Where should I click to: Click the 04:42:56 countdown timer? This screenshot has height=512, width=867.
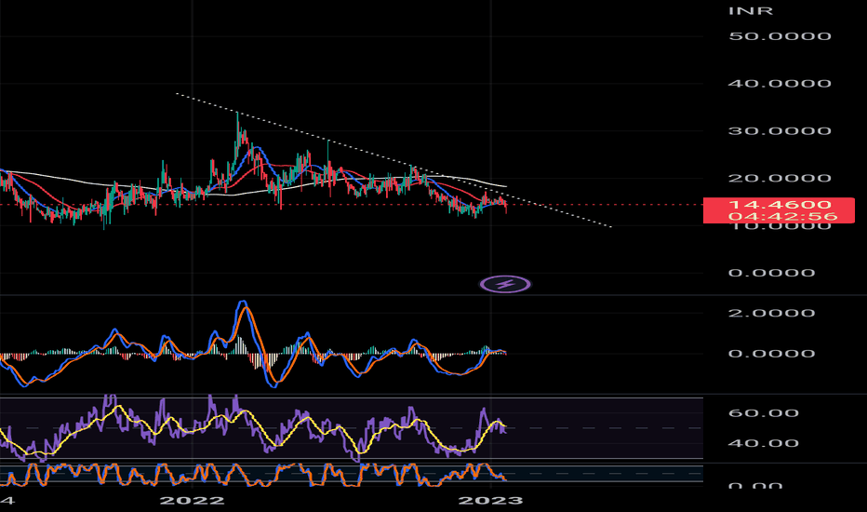783,216
